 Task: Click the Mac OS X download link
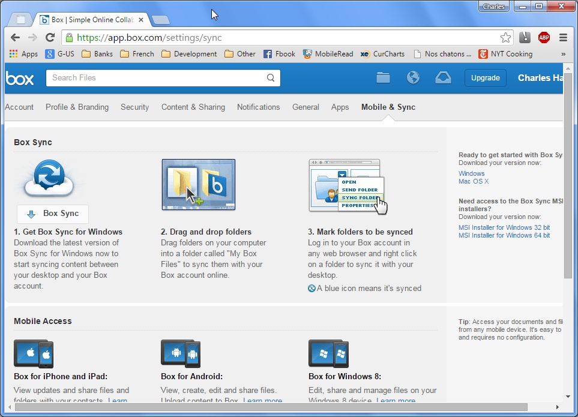pos(474,181)
